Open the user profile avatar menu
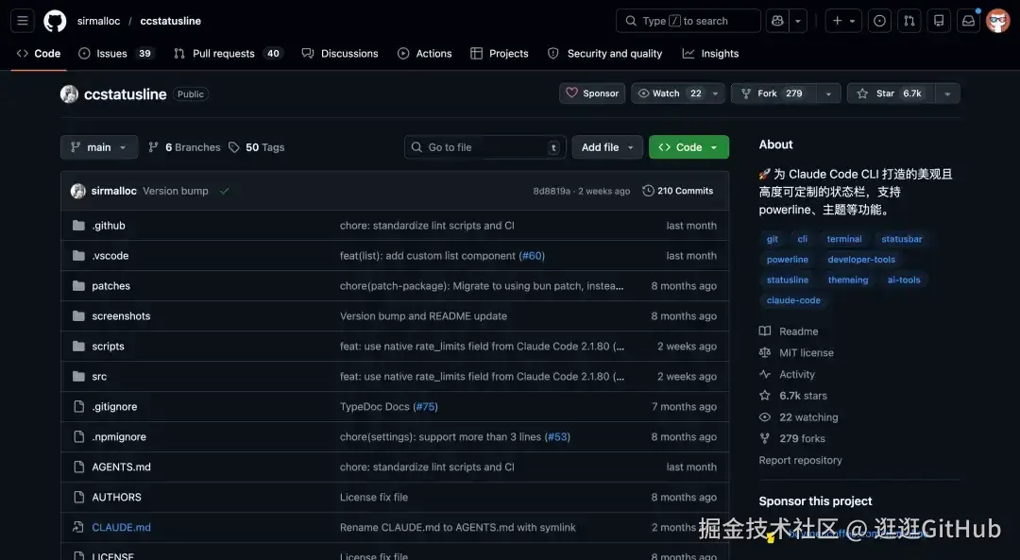 998,21
